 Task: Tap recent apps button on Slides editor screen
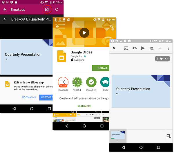(159, 147)
